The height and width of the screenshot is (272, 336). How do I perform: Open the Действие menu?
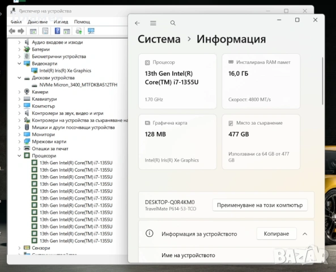(37, 22)
